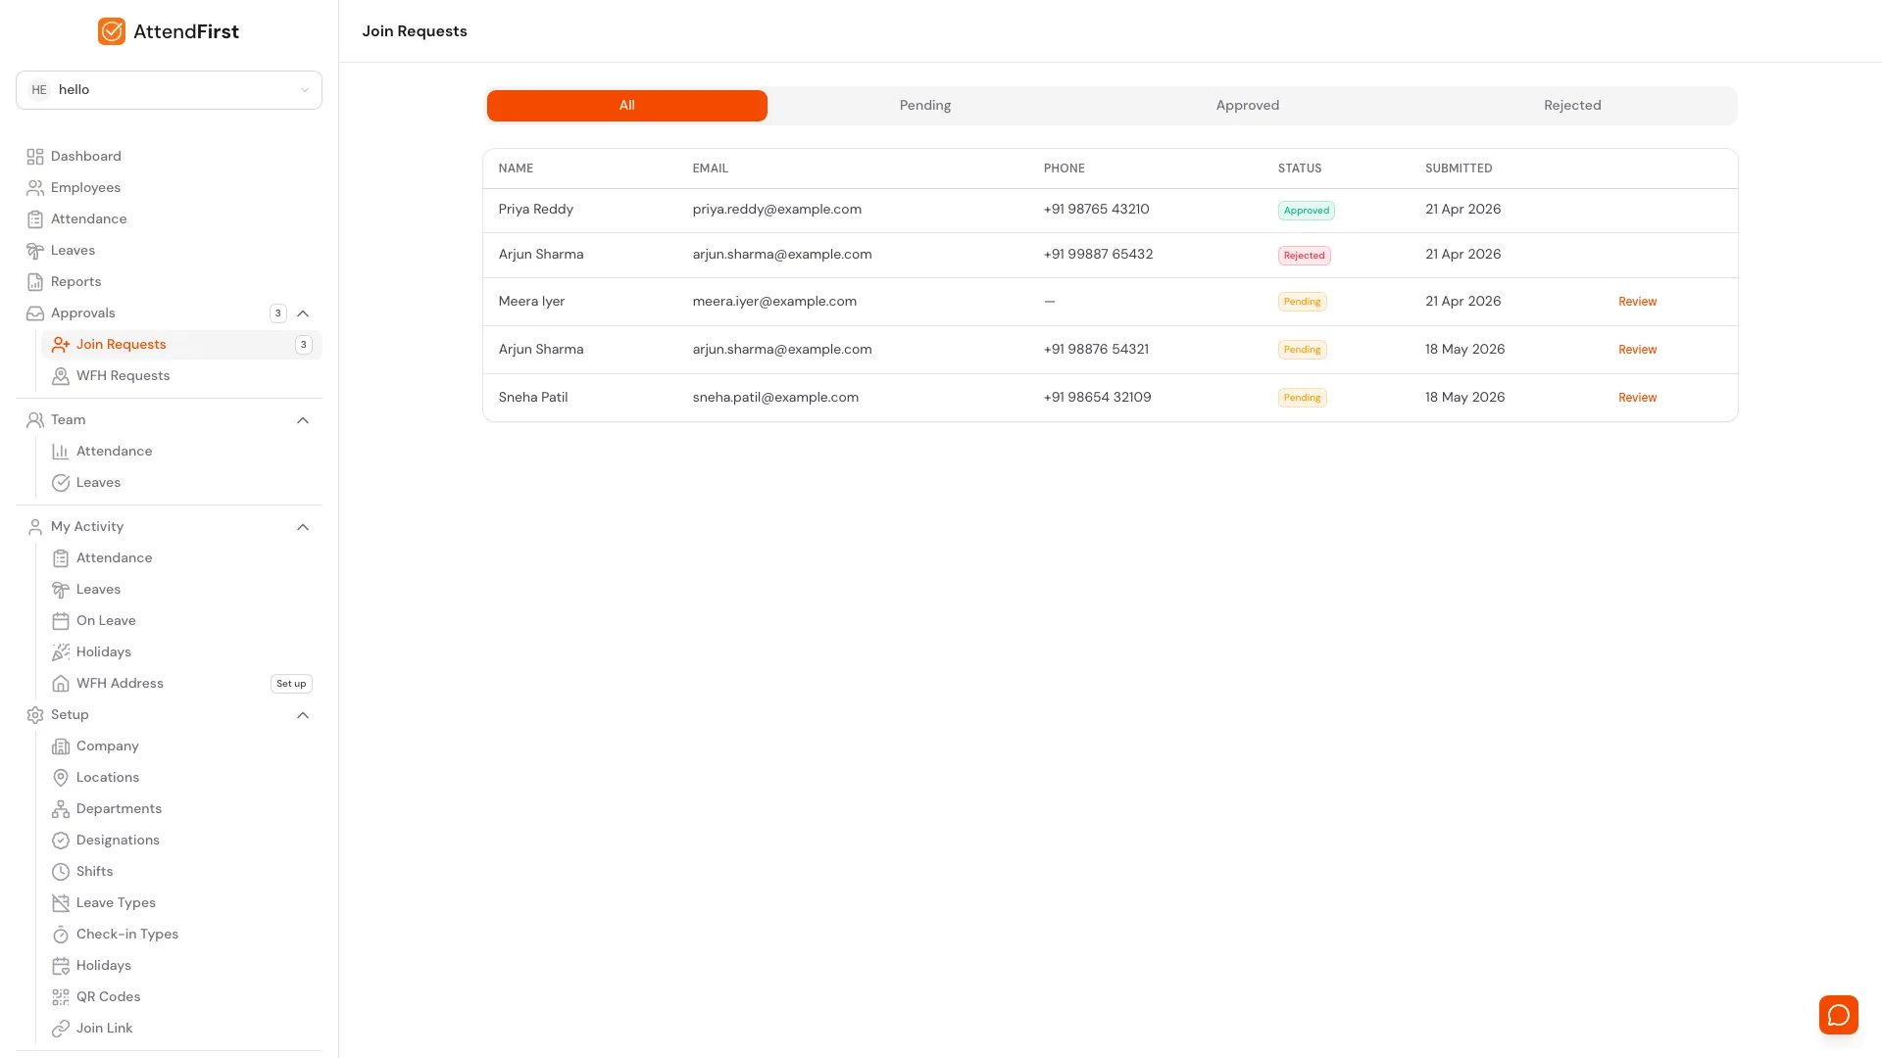1882x1058 pixels.
Task: Review Arjun Sharma's 18 May request
Action: (x=1637, y=350)
